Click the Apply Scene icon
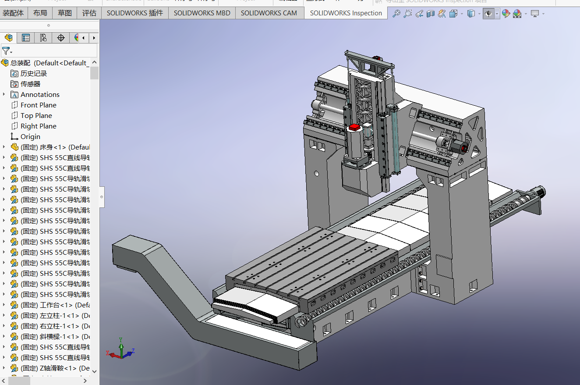The height and width of the screenshot is (385, 580). coord(517,14)
